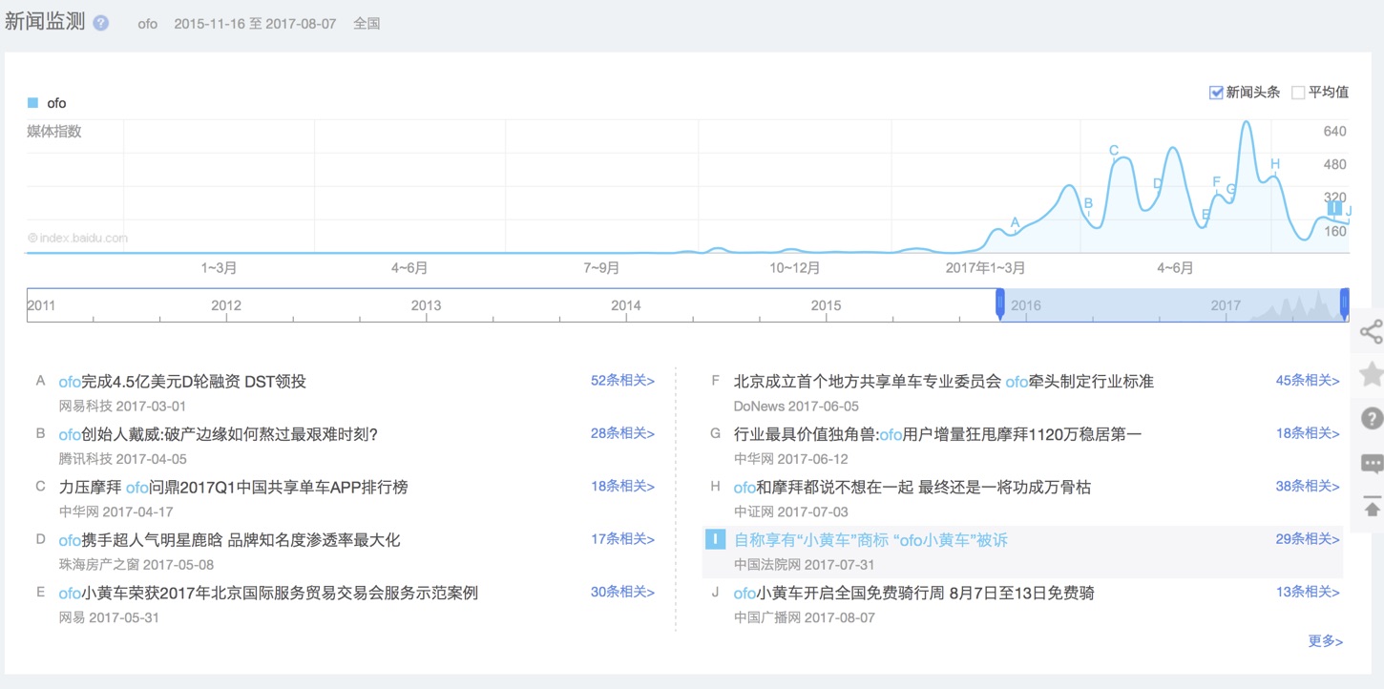This screenshot has height=689, width=1384.
Task: Select the left range slider handle
Action: (1000, 303)
